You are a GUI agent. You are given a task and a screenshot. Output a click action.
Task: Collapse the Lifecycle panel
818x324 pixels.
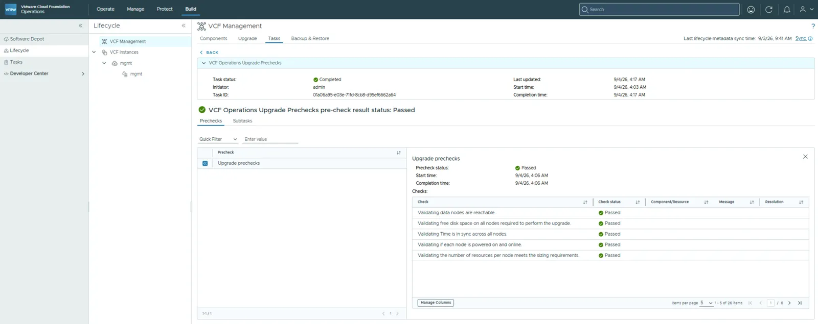pos(184,26)
